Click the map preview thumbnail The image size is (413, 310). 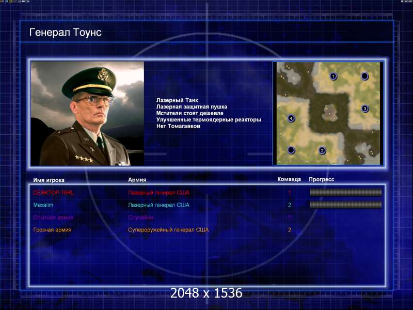[328, 113]
